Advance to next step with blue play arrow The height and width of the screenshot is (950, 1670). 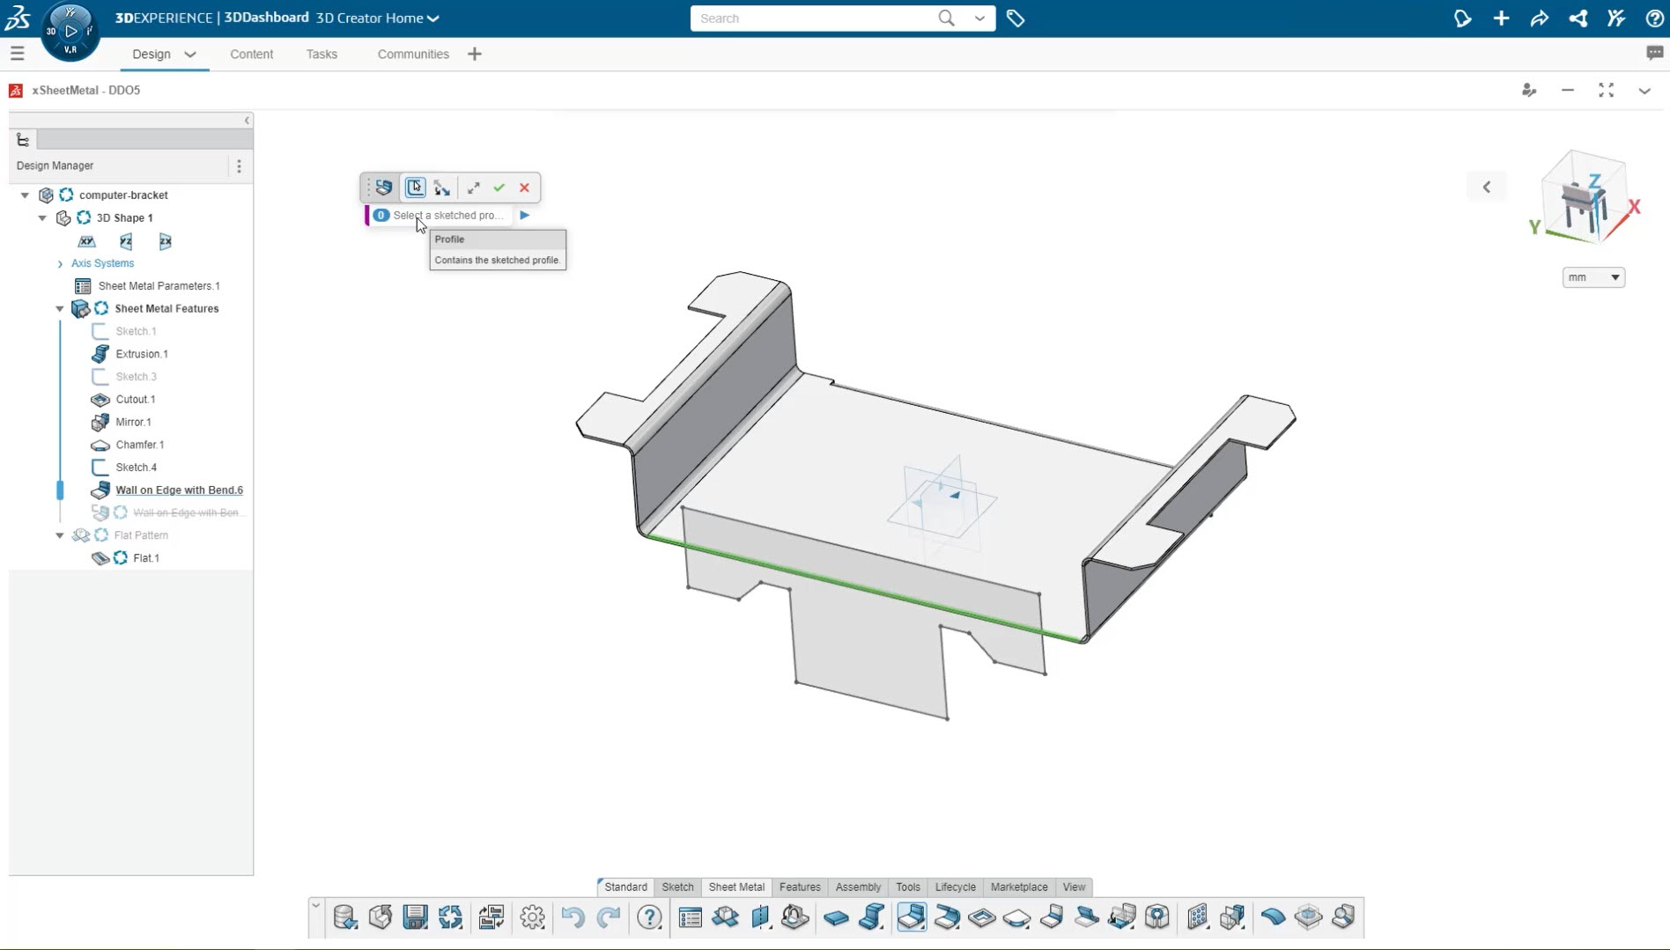click(525, 215)
